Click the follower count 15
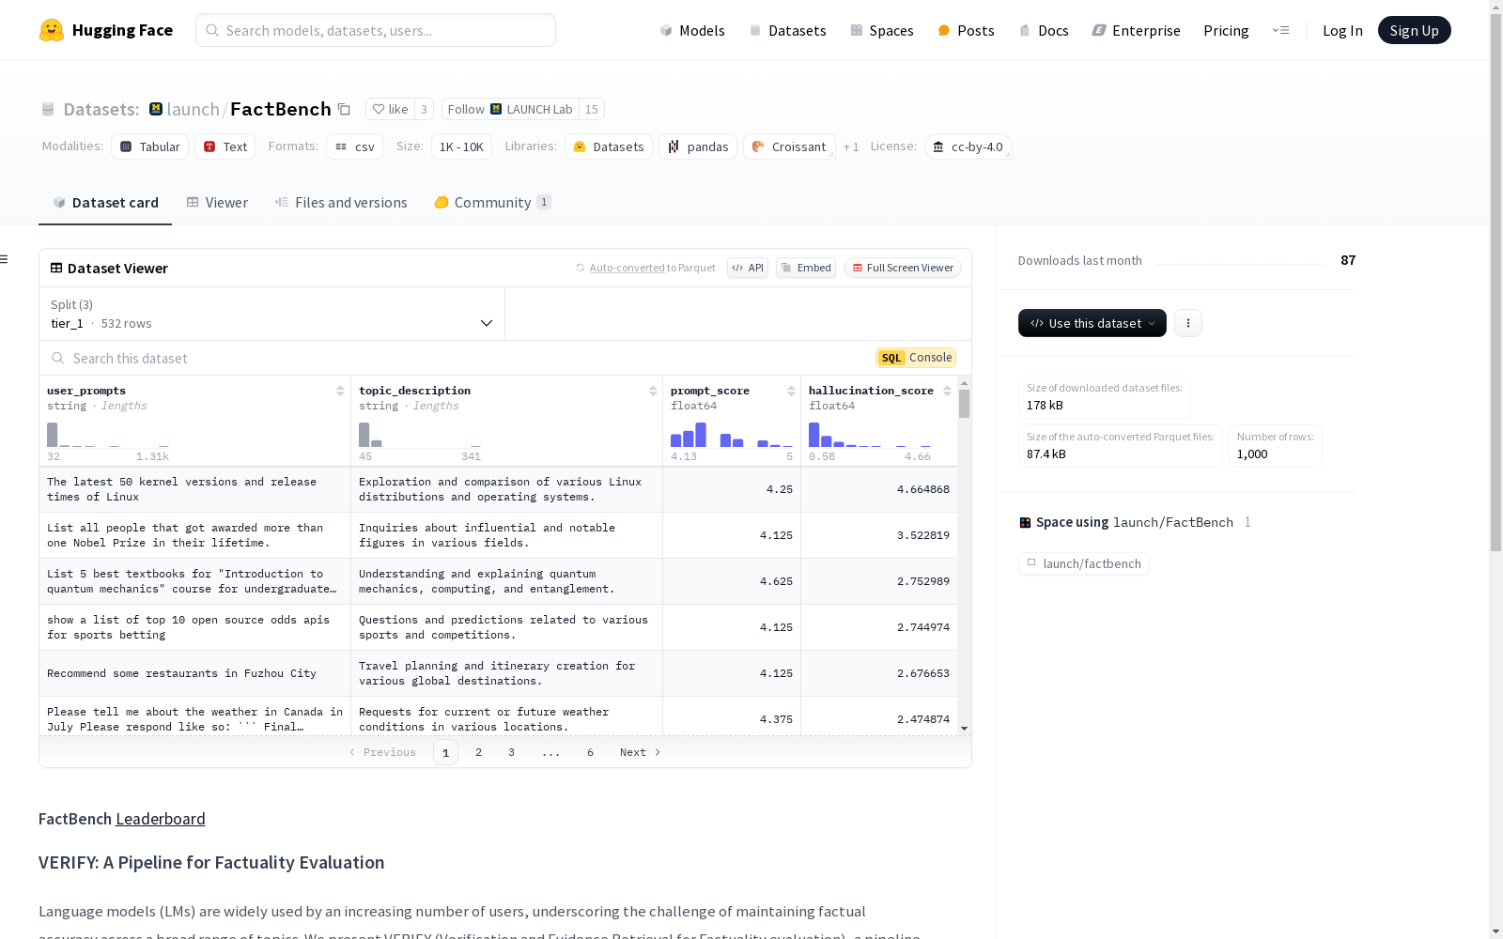1503x939 pixels. [591, 109]
